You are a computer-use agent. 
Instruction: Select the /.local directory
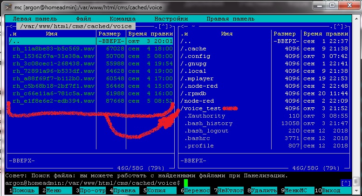(x=193, y=71)
